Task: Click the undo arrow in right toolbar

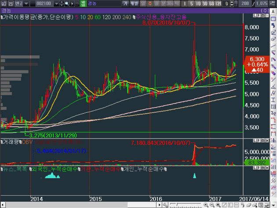Action: tap(273, 25)
